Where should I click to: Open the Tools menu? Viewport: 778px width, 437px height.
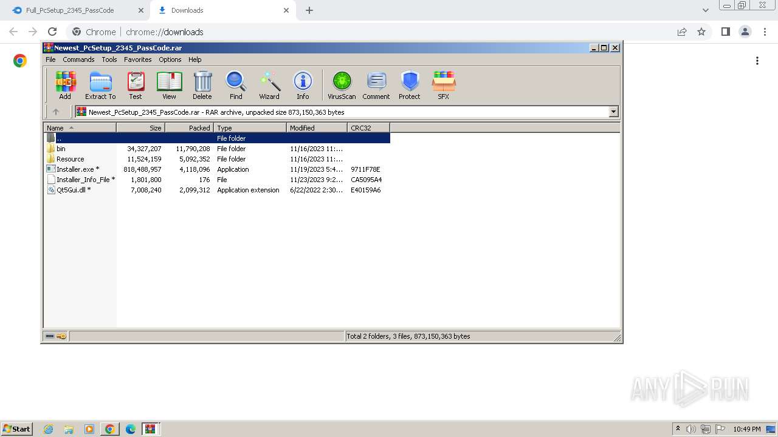pos(109,59)
